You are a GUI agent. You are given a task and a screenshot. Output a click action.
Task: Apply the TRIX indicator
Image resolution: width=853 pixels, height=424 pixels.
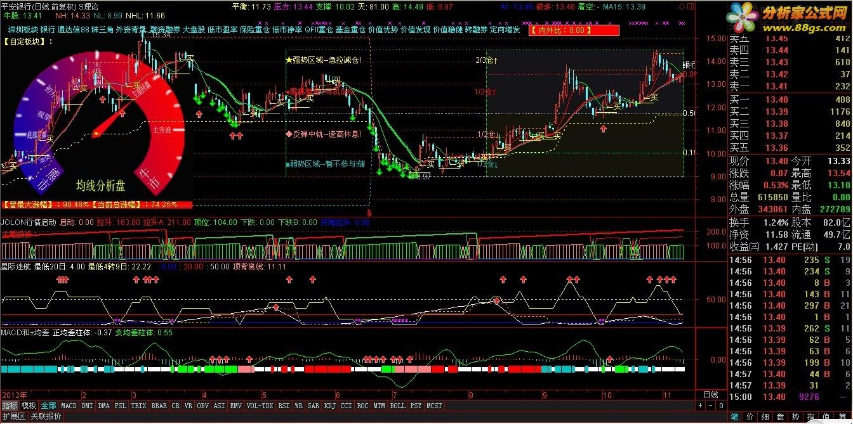click(x=138, y=406)
